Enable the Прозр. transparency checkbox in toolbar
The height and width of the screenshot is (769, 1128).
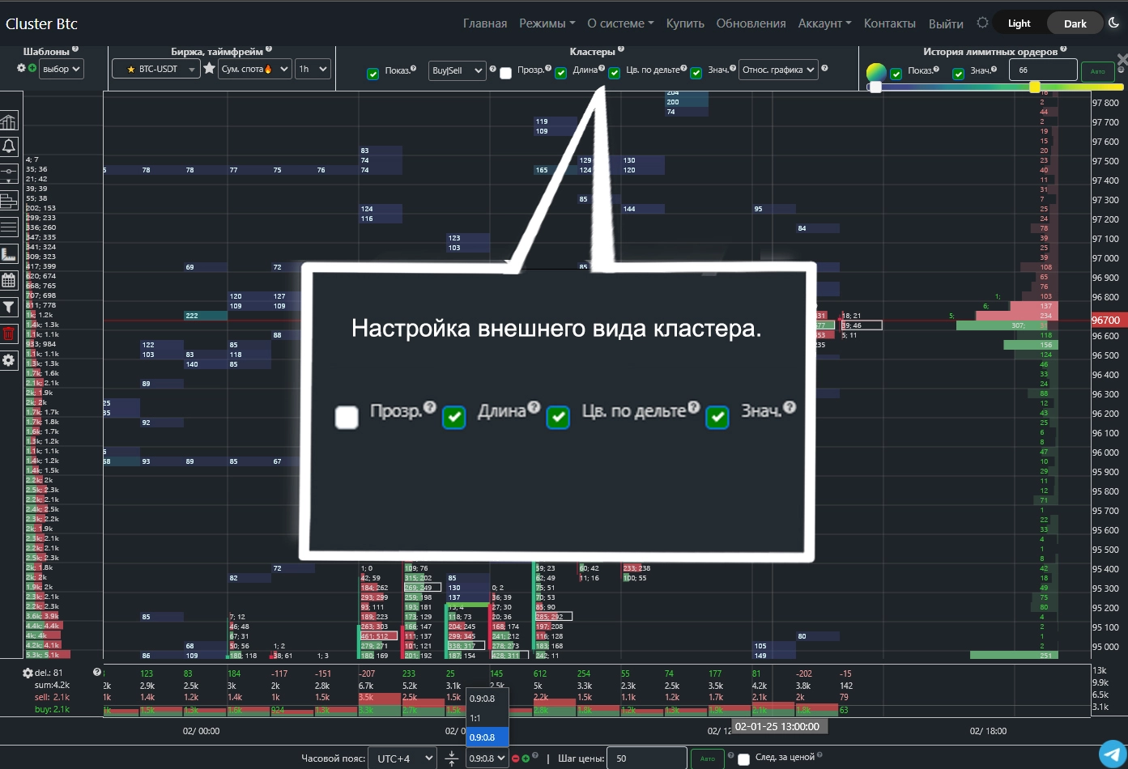[x=506, y=74]
